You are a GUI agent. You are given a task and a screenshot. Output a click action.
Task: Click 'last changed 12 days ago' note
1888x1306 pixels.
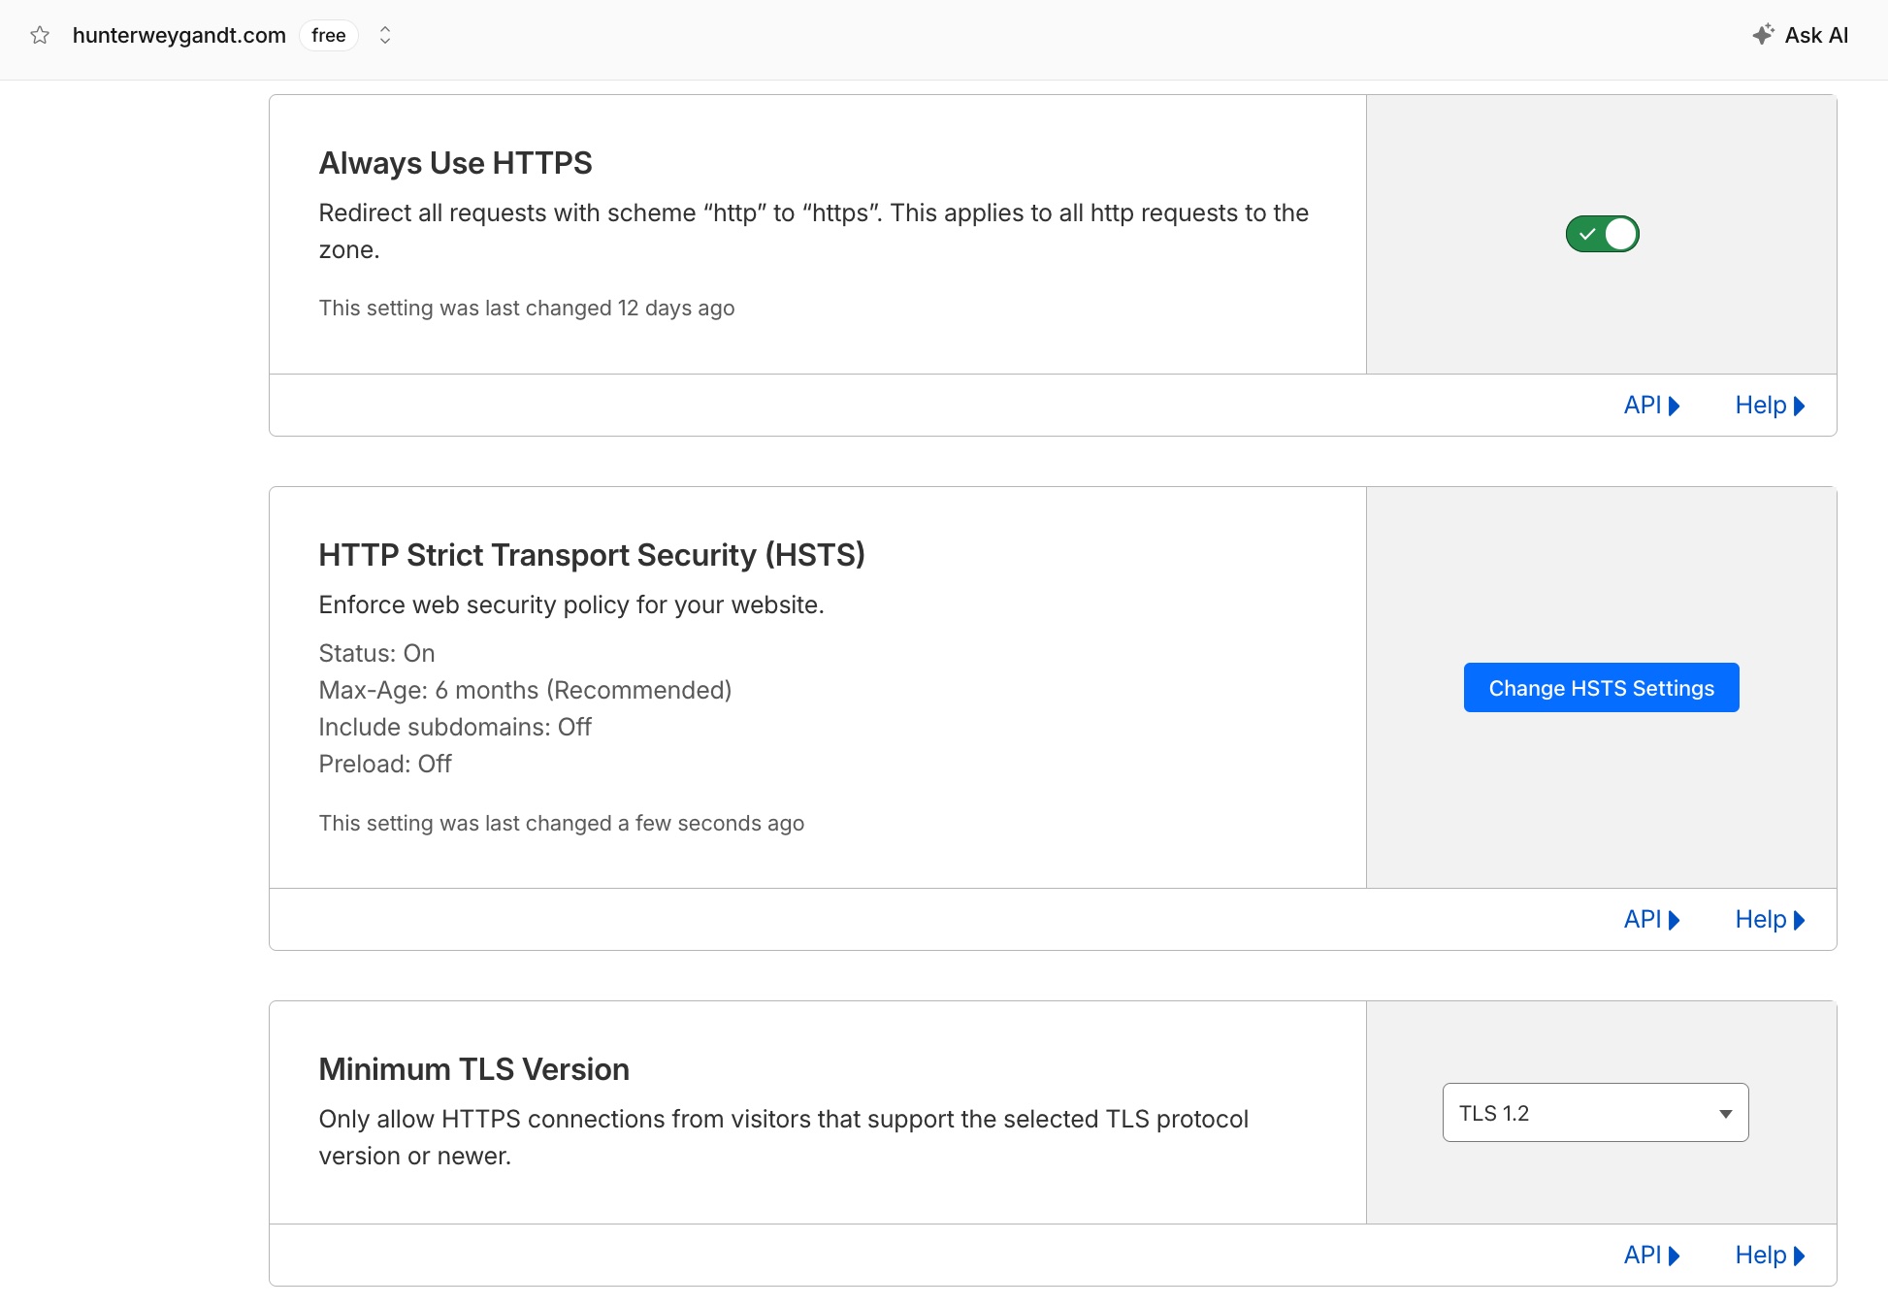pos(527,308)
